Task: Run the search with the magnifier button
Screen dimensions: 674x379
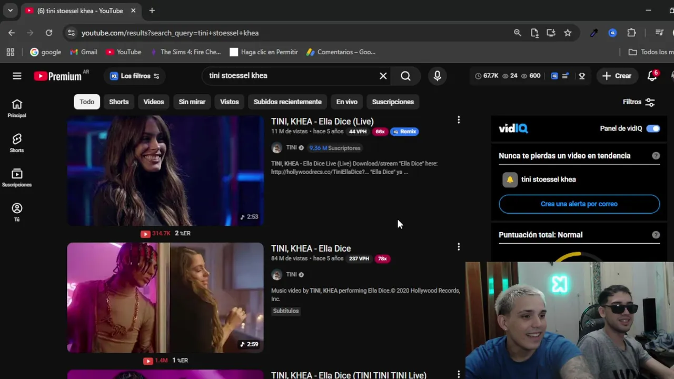Action: pos(405,76)
